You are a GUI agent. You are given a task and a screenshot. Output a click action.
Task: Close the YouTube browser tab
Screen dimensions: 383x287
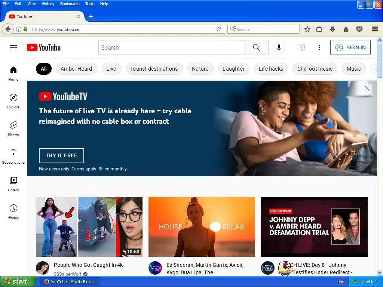coord(79,16)
